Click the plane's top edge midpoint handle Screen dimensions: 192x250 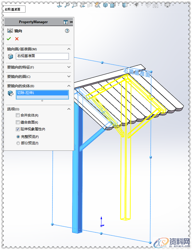click(x=102, y=63)
